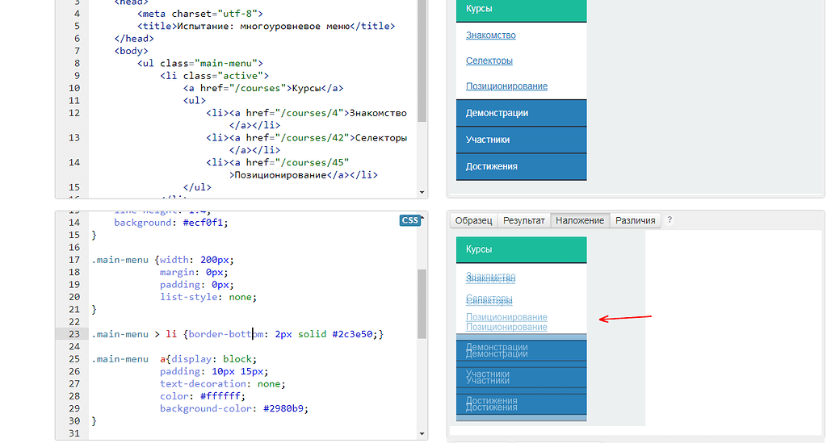Open the Курсы menu item in the top preview
827x443 pixels.
[521, 10]
